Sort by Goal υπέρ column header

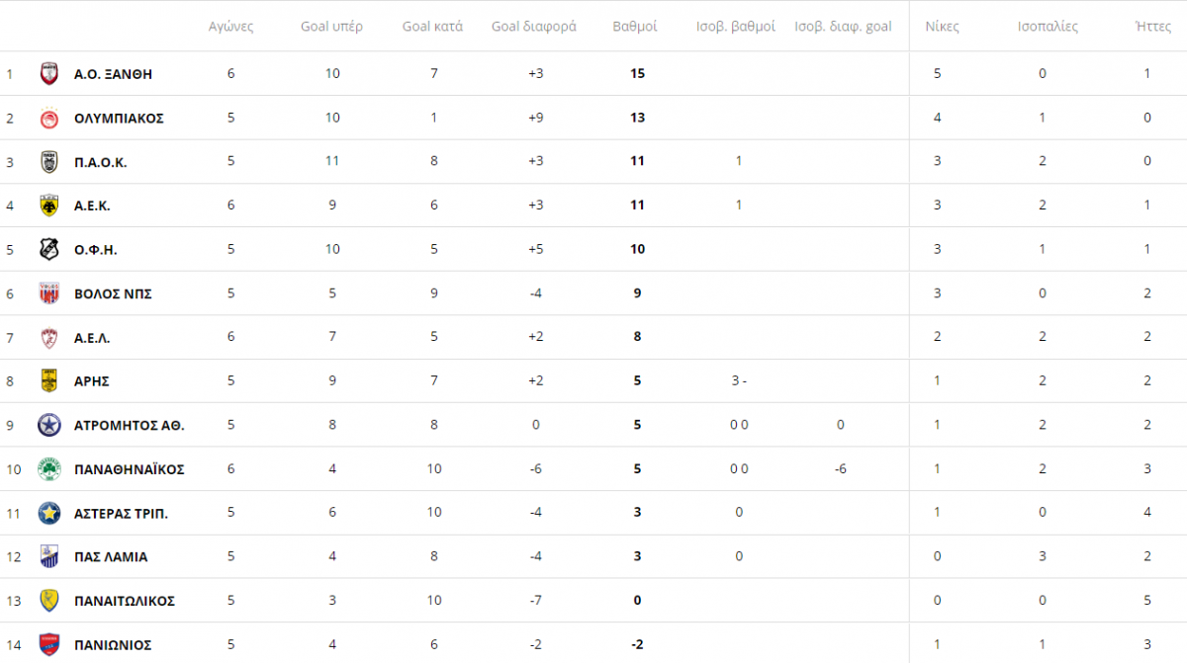tap(331, 27)
